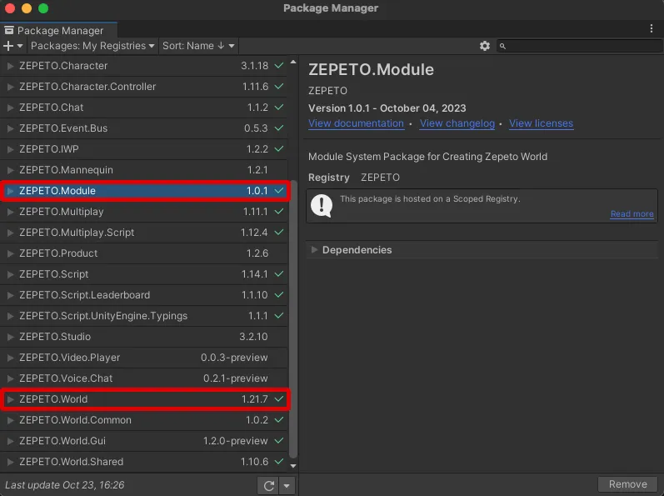
Task: Select ZEPETO.Script.UnityEngine.Typings package
Action: pyautogui.click(x=143, y=316)
